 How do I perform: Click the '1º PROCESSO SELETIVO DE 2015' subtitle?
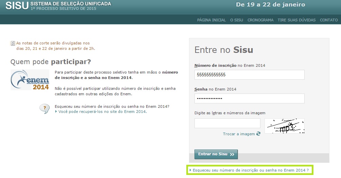click(63, 9)
